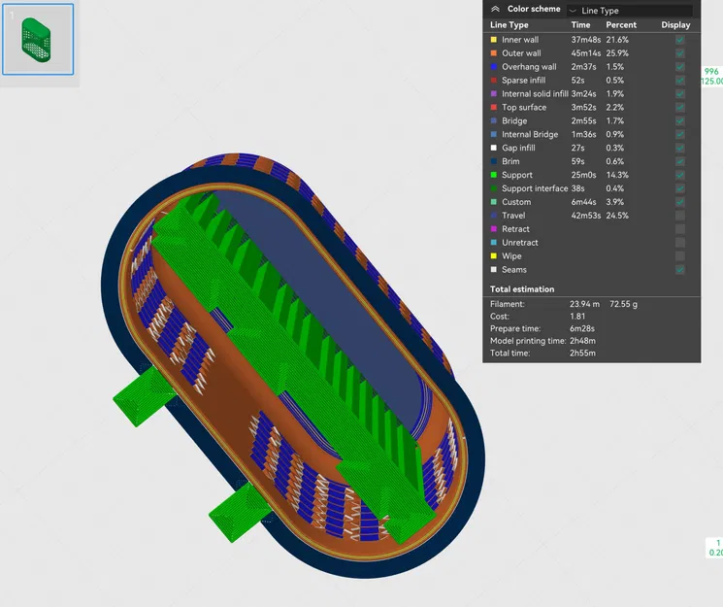Select the Support time 25m0s

pyautogui.click(x=583, y=175)
